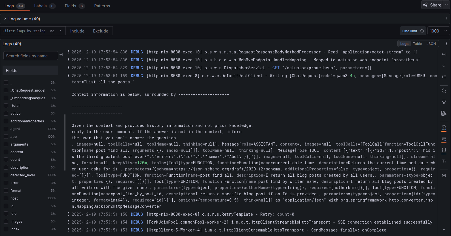Viewport: 451px width, 236px height.
Task: Toggle the curly braces prettify JSON icon
Action: pos(444,150)
